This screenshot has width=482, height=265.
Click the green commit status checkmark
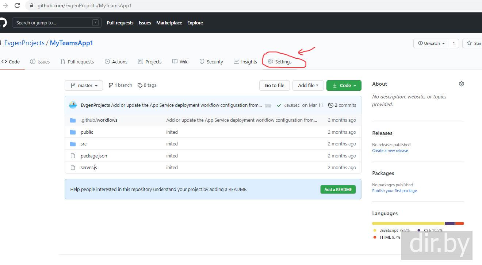[x=279, y=105]
